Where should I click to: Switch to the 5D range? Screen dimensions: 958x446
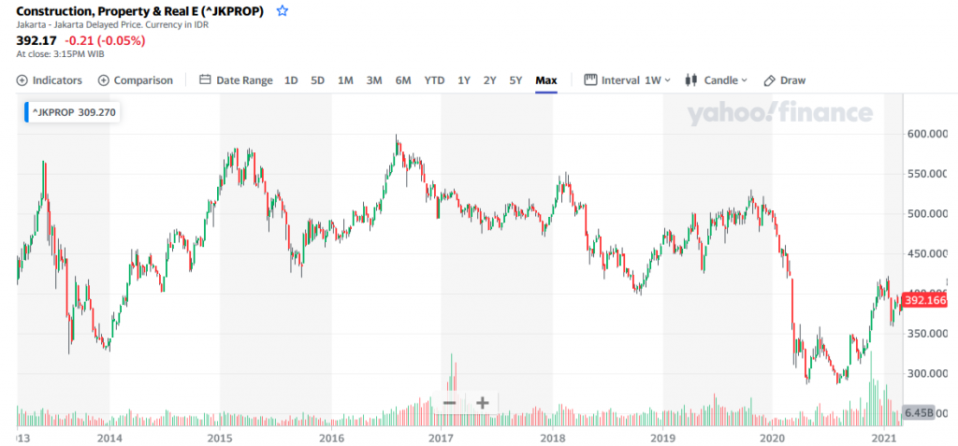[317, 80]
